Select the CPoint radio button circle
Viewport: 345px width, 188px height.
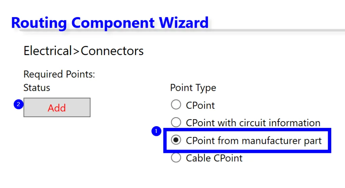tap(176, 105)
